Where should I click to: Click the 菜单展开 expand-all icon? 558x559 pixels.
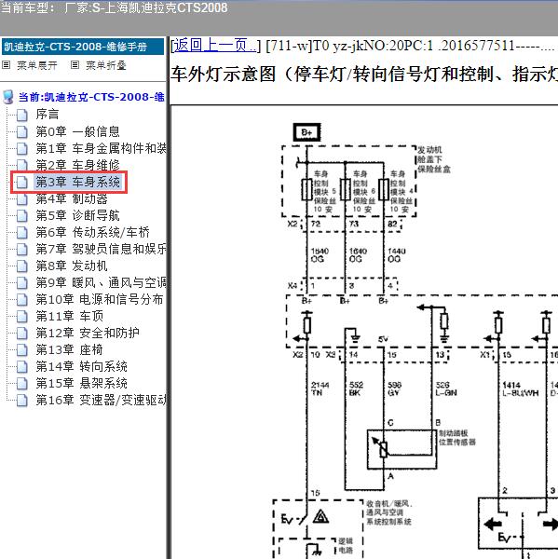click(7, 65)
